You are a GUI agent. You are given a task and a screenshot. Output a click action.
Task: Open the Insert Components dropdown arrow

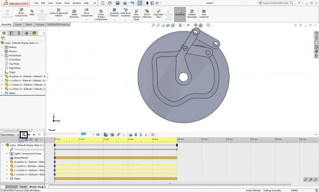21,20
